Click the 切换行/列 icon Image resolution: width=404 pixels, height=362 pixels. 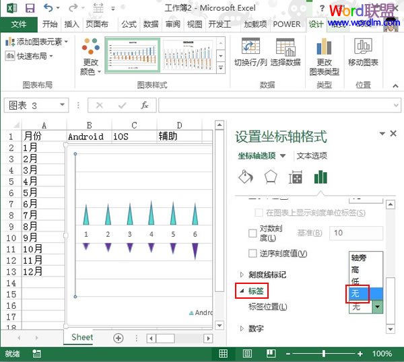click(x=250, y=46)
